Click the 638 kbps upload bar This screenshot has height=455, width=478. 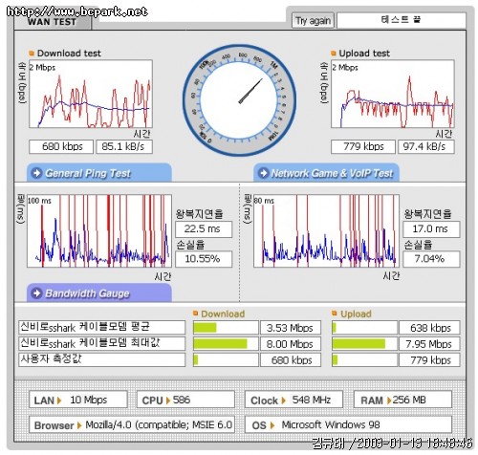(x=364, y=328)
